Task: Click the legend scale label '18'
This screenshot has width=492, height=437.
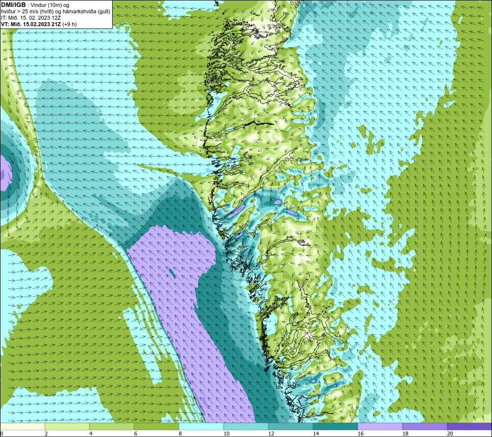Action: pos(405,434)
